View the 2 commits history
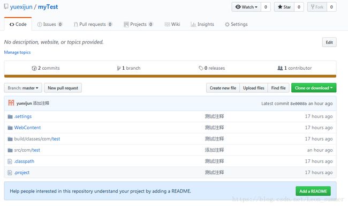The height and width of the screenshot is (206, 348). (x=46, y=68)
